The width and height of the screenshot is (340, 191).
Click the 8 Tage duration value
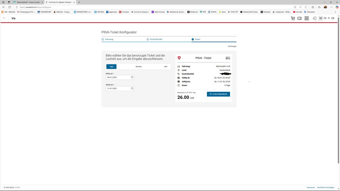click(x=227, y=85)
